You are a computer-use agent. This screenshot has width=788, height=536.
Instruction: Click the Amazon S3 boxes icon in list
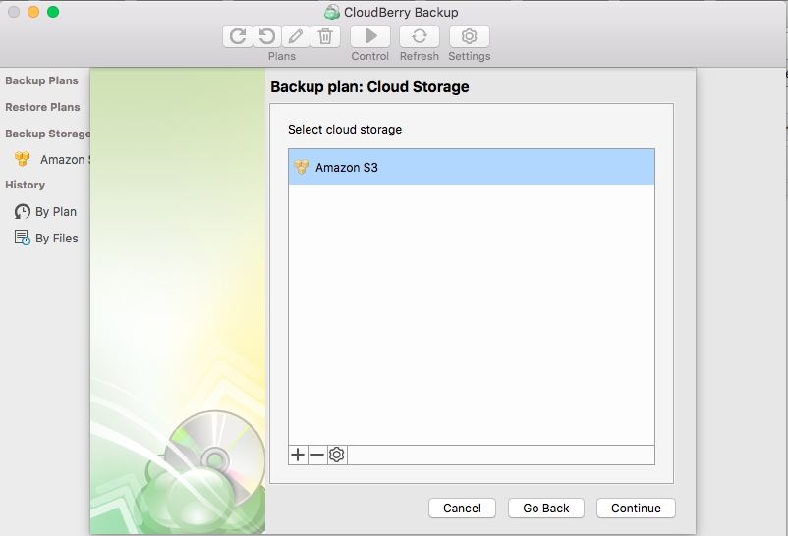click(x=302, y=167)
